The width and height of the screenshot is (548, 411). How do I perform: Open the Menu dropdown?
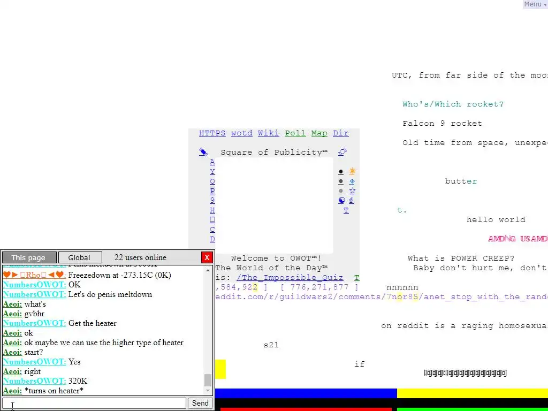(x=535, y=4)
